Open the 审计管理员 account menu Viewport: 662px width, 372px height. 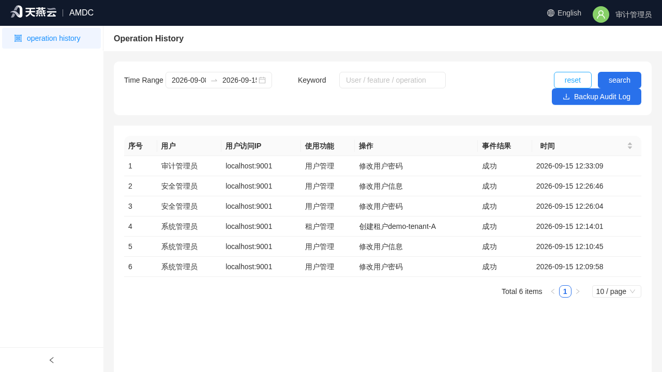tap(634, 14)
